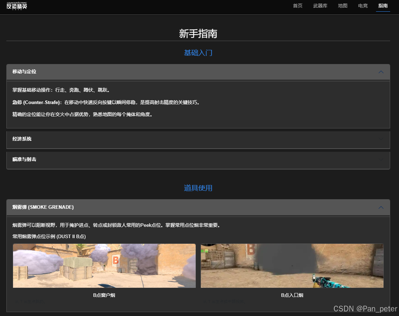The height and width of the screenshot is (316, 399).
Task: Collapse the 移动与定位 section chevron
Action: pos(381,72)
